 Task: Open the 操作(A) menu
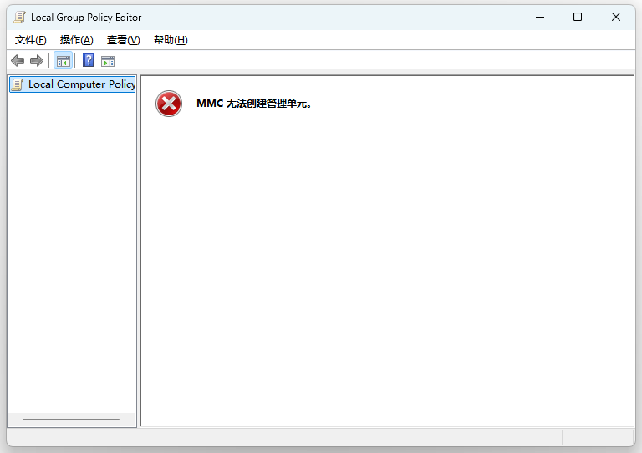(77, 40)
